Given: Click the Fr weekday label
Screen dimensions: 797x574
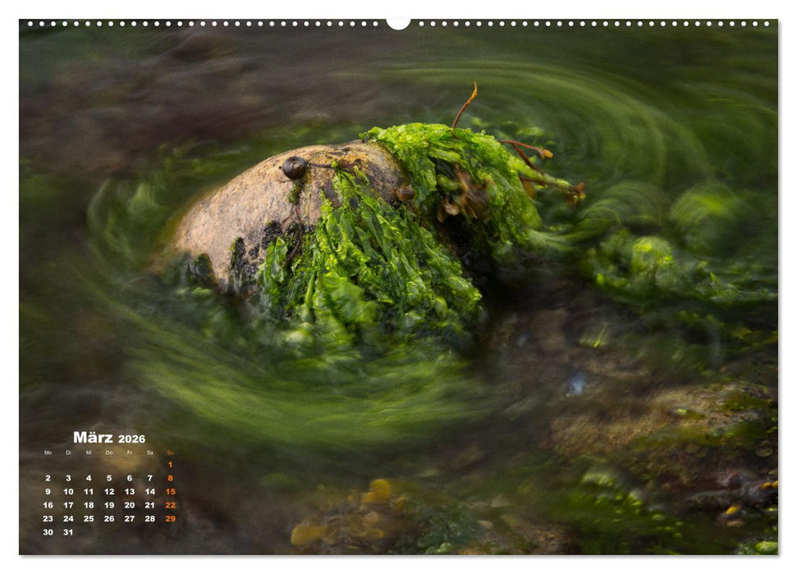Looking at the screenshot, I should [x=130, y=453].
